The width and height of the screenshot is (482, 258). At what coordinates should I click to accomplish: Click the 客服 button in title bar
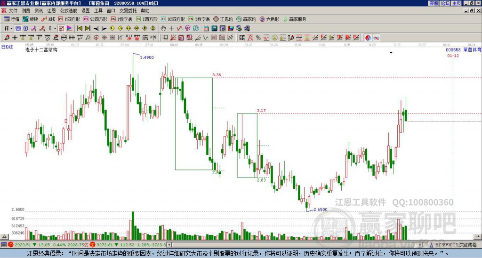pyautogui.click(x=434, y=3)
